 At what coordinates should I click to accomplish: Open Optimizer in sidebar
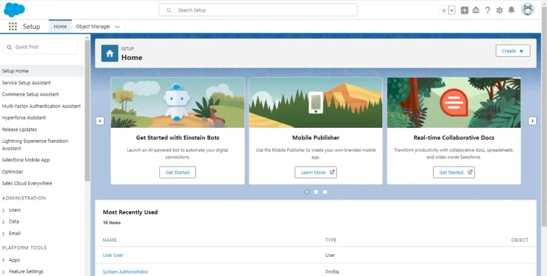[x=12, y=171]
